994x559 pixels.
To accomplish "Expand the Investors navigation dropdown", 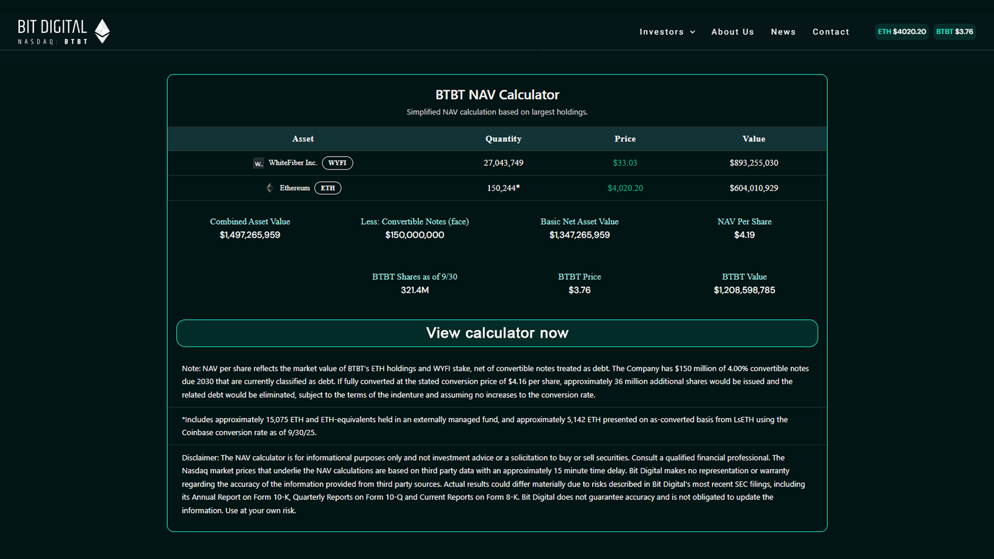I will 662,32.
